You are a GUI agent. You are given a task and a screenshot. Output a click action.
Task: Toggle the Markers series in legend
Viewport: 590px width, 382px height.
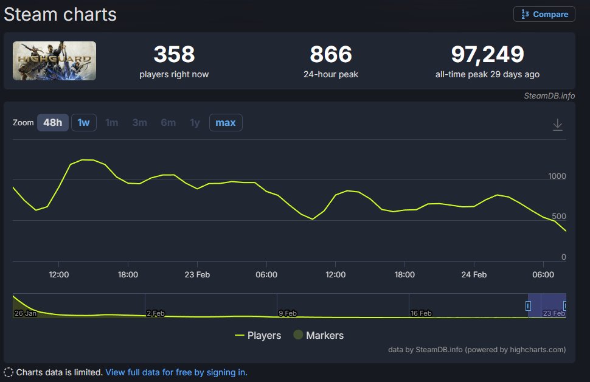(x=318, y=335)
